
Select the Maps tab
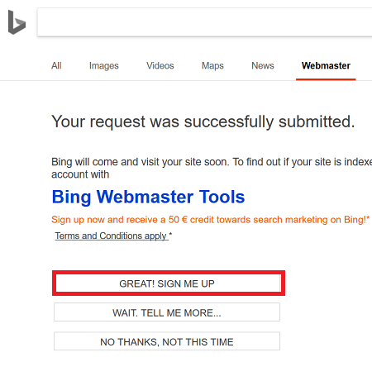[x=212, y=66]
